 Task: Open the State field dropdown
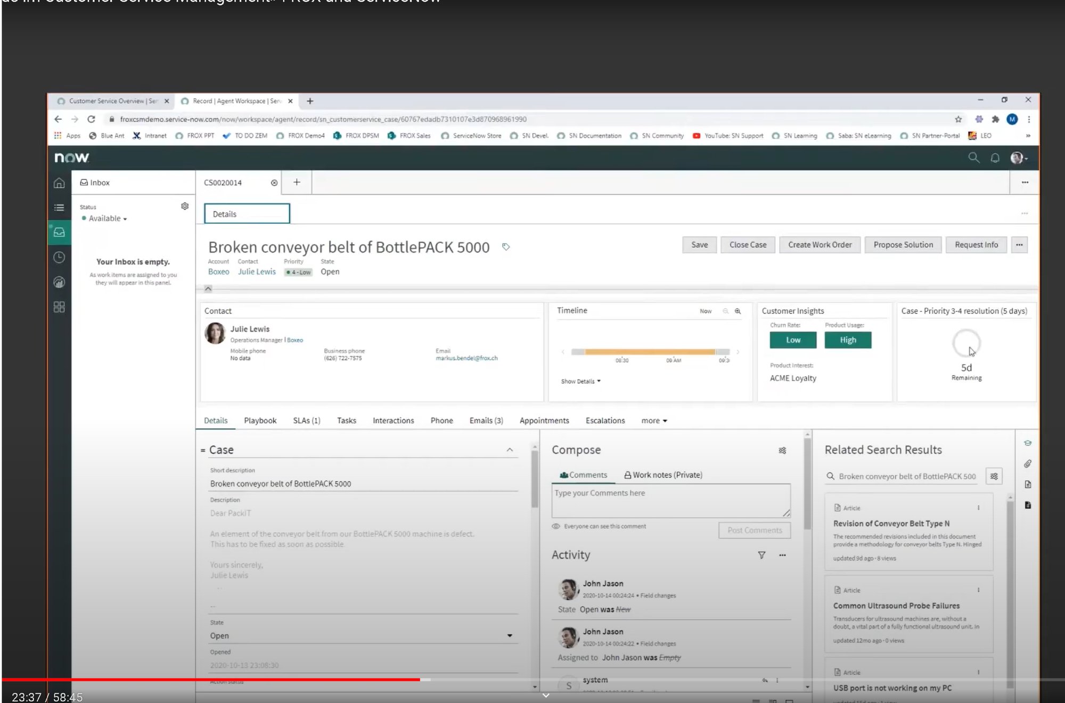(x=364, y=635)
